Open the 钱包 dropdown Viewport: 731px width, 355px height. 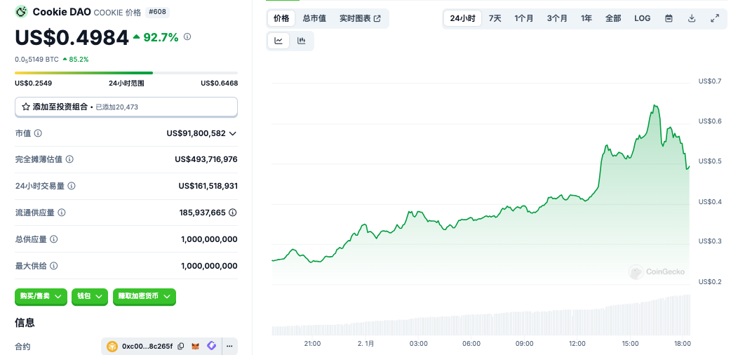[90, 297]
